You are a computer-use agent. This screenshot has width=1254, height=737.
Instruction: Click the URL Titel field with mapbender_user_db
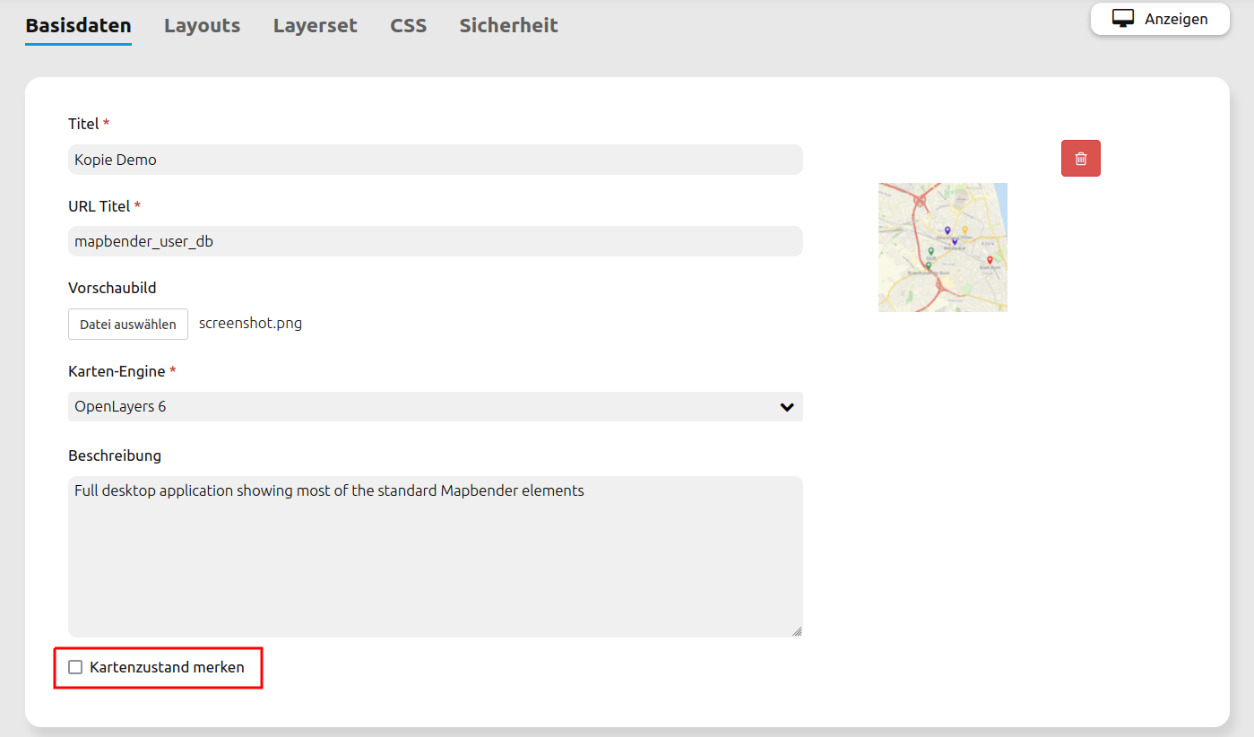(x=435, y=241)
